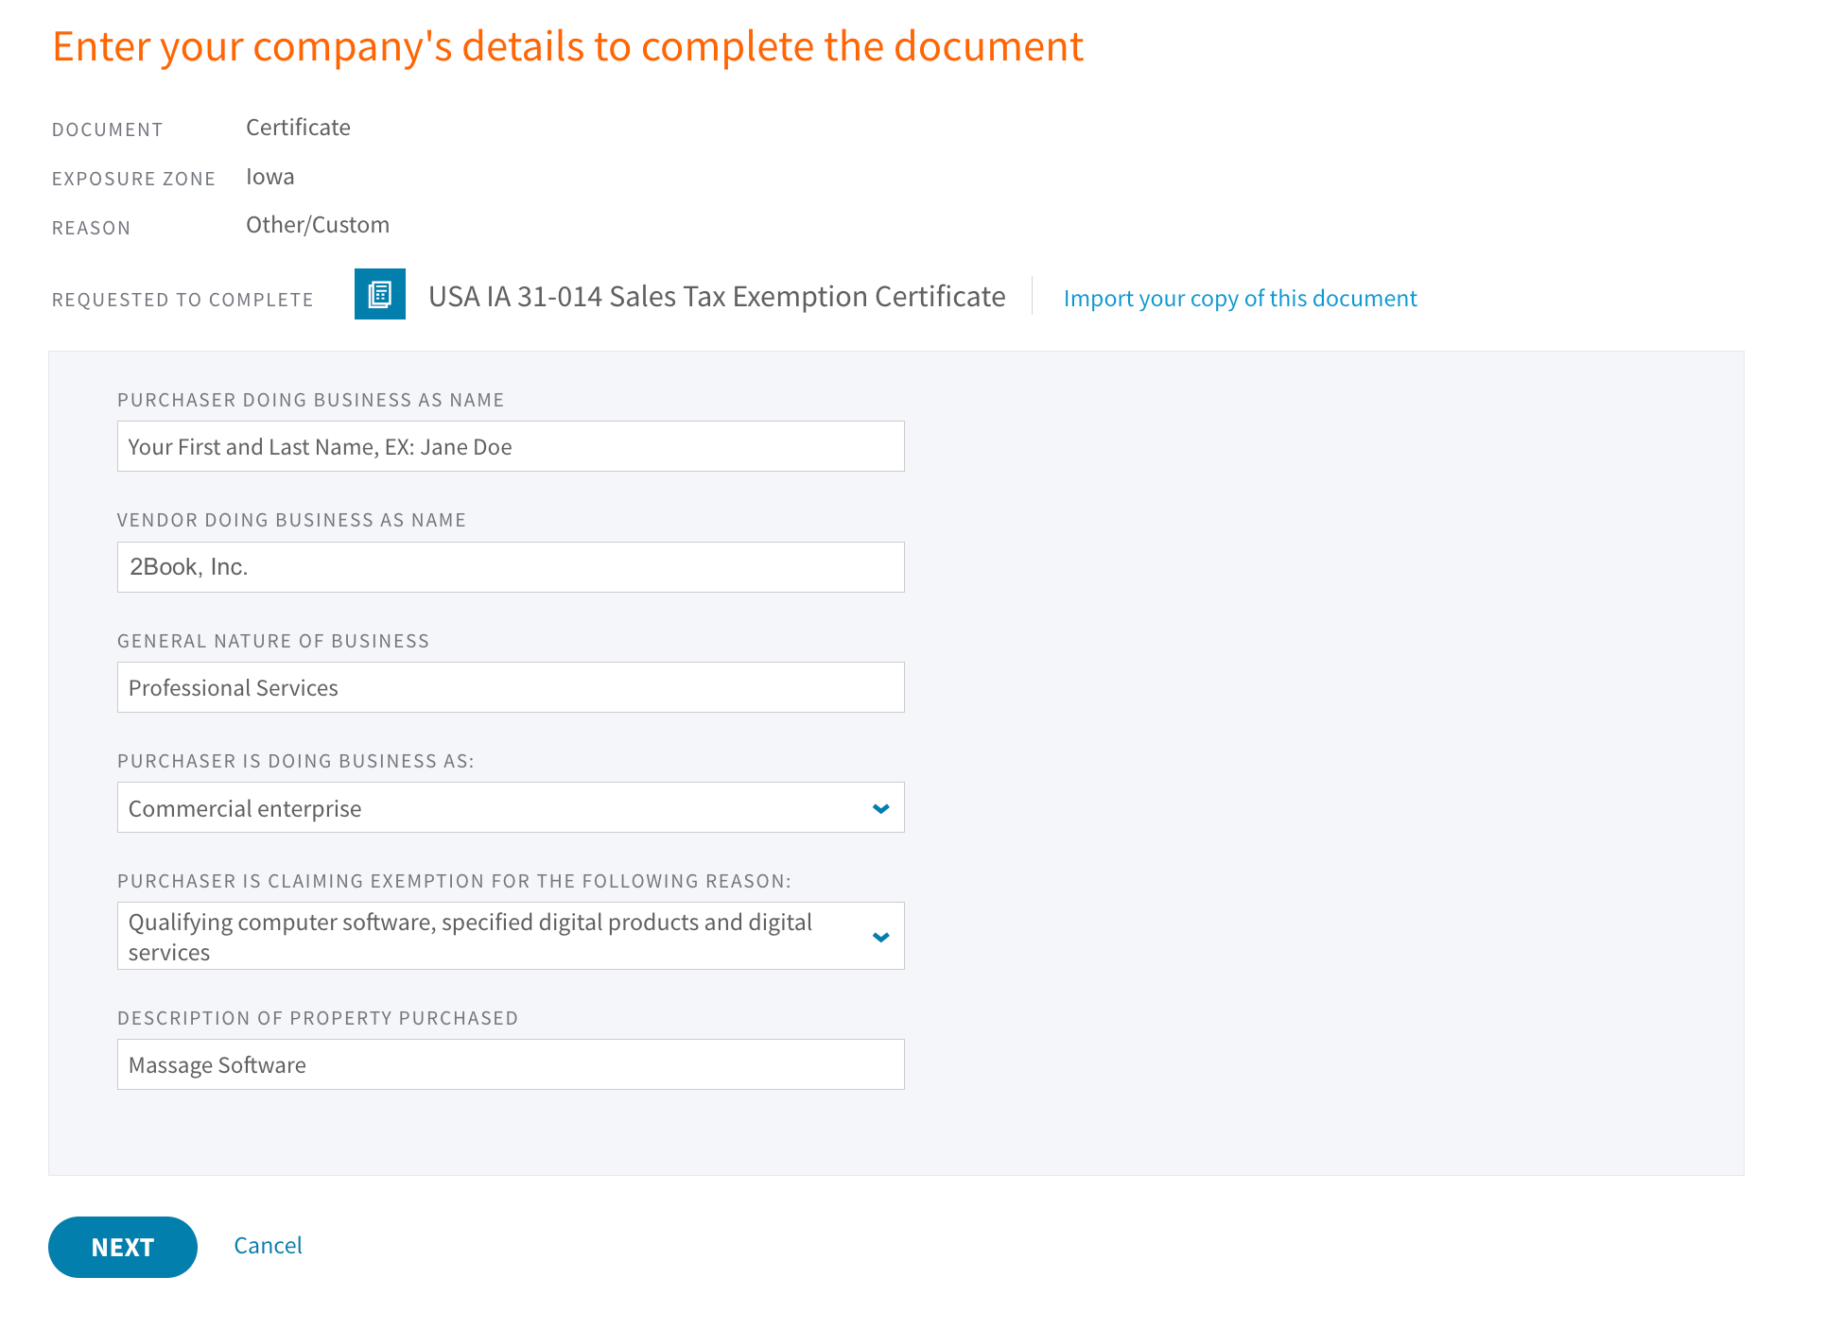Click the Exposure Zone value Iowa
The image size is (1825, 1329).
269,177
